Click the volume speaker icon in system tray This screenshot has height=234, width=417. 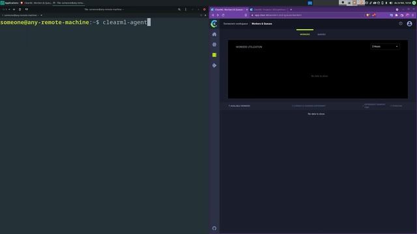(391, 3)
